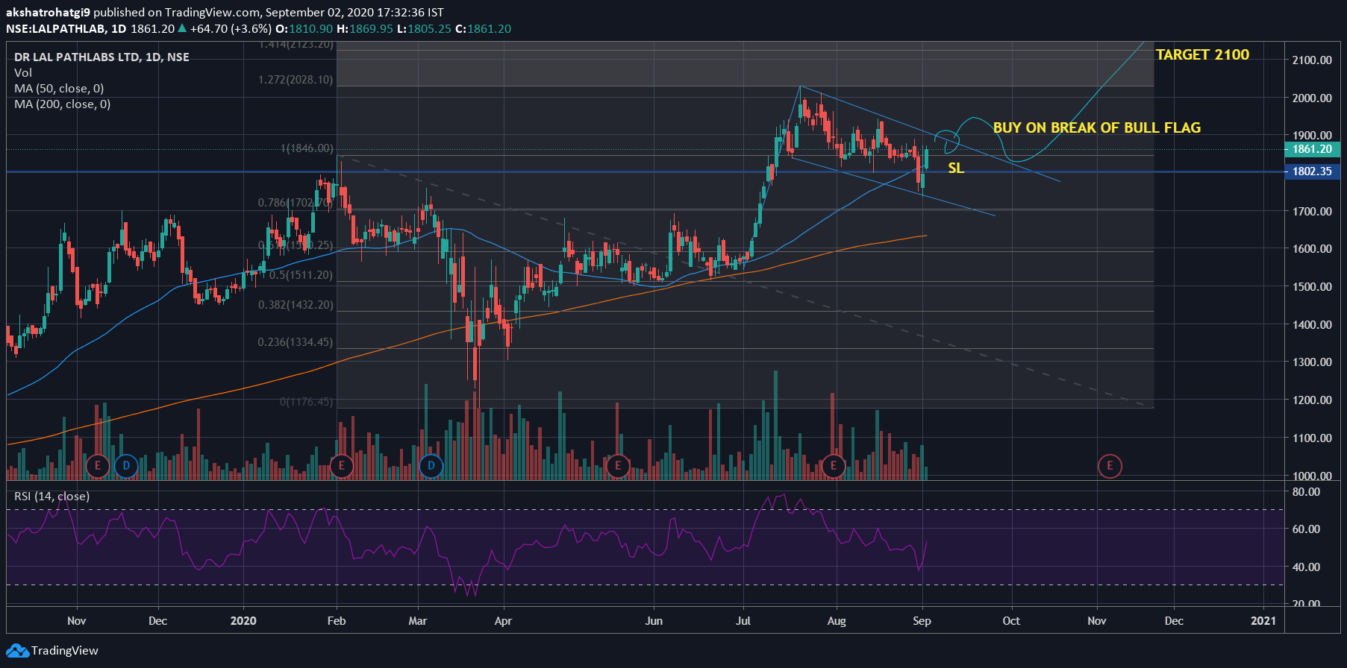
Task: Open the dividend D marker at March 2020
Action: tap(431, 466)
